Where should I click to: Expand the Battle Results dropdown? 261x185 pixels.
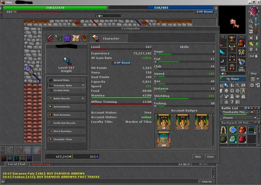(83, 98)
